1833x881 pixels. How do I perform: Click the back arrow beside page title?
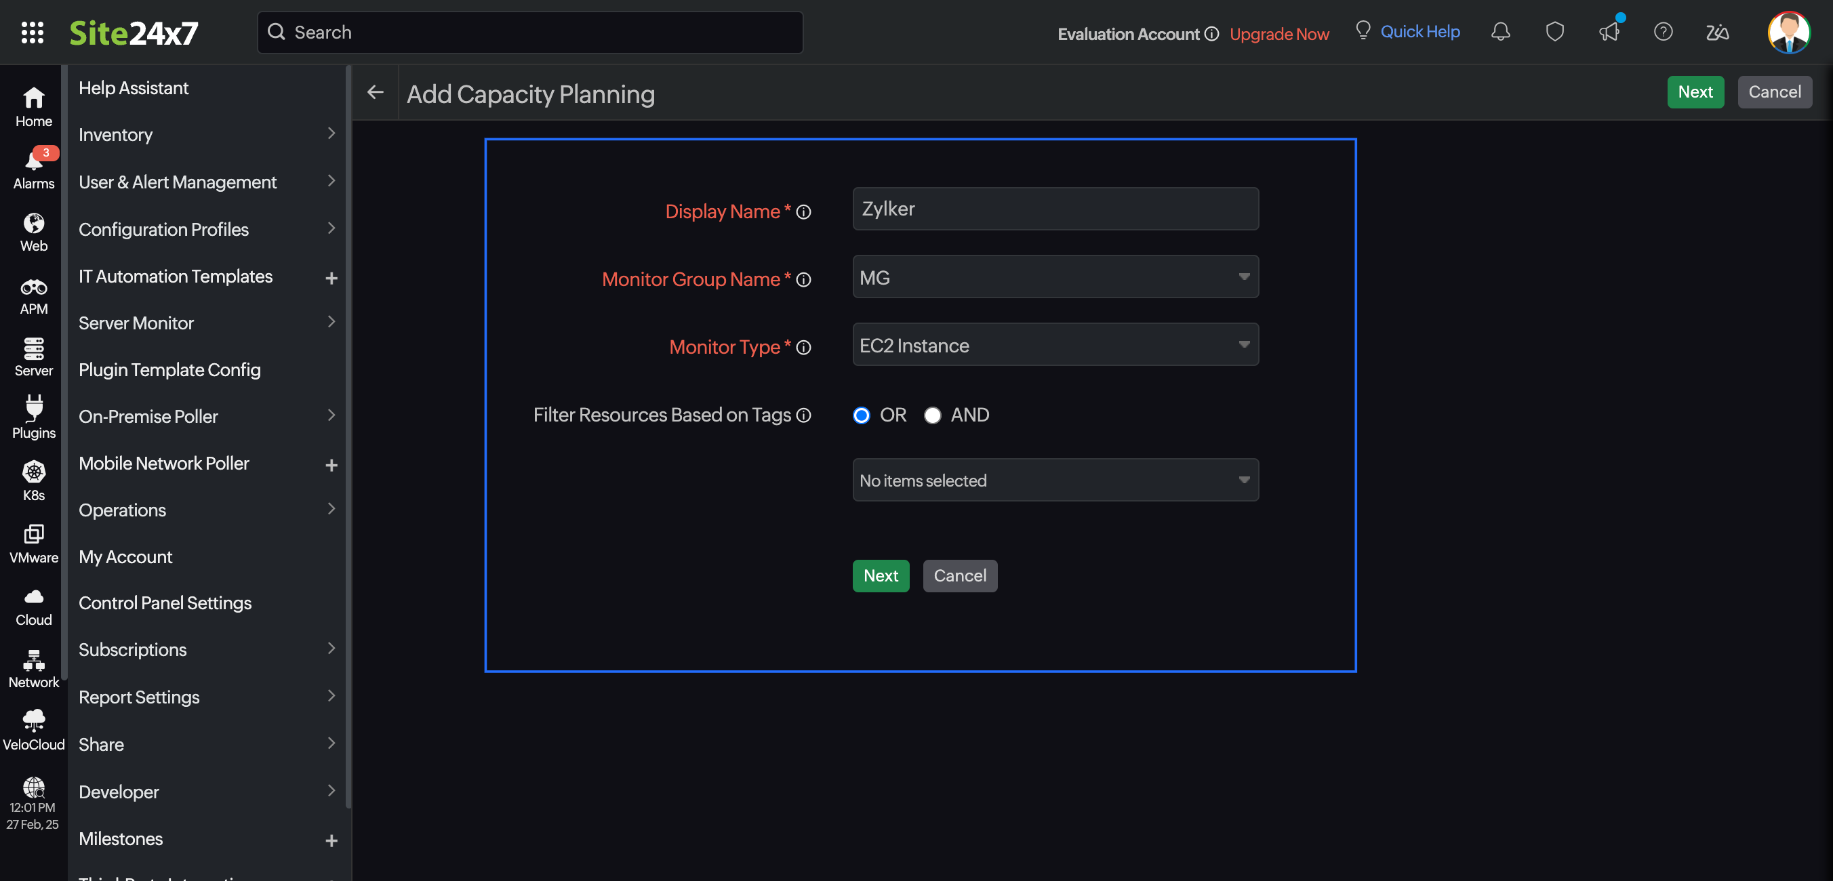[375, 93]
